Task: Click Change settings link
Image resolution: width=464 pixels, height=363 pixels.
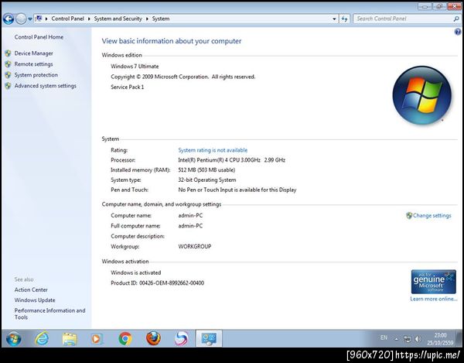Action: pyautogui.click(x=432, y=215)
